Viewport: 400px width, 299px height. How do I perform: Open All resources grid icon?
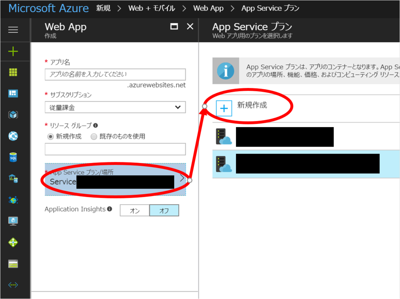(x=13, y=73)
